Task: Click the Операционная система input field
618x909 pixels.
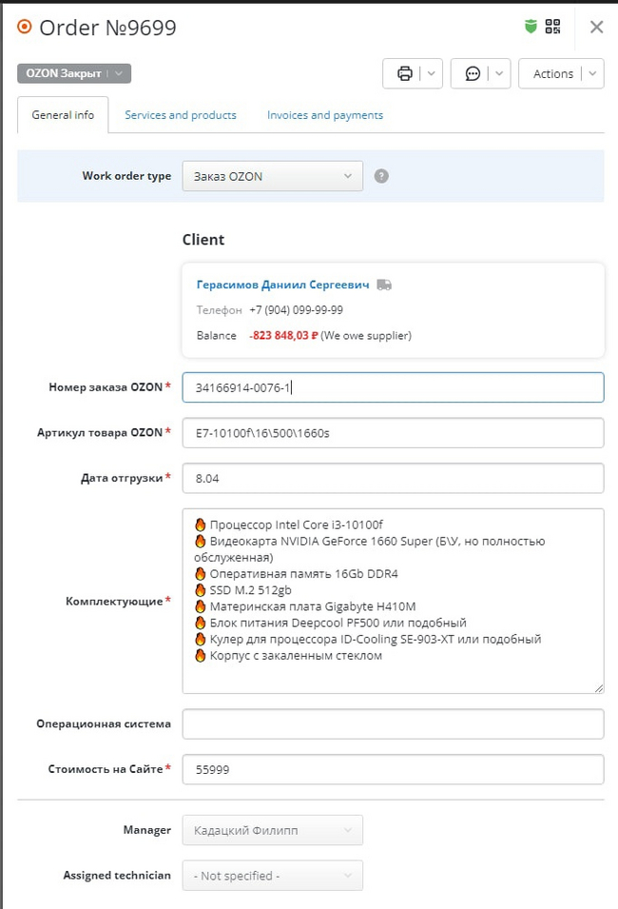Action: pos(393,723)
